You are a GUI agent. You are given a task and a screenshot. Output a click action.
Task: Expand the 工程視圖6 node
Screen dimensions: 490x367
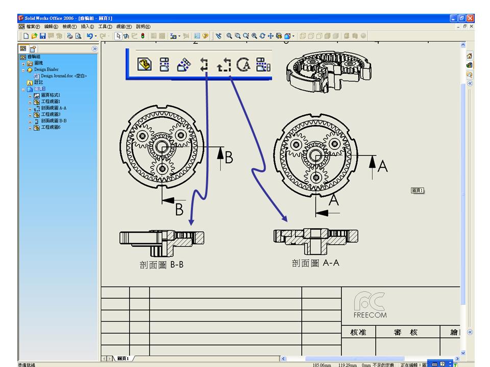coord(30,128)
